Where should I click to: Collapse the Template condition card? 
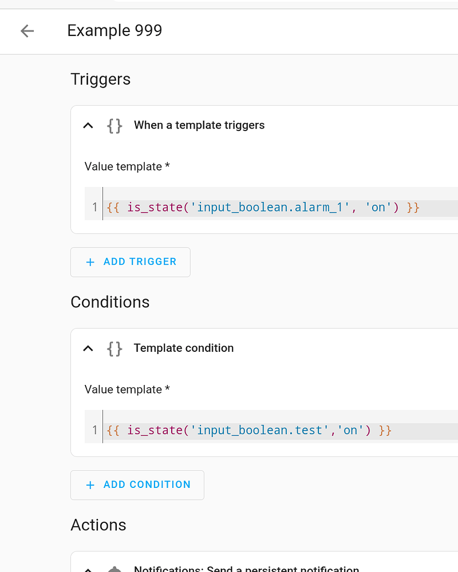(88, 348)
